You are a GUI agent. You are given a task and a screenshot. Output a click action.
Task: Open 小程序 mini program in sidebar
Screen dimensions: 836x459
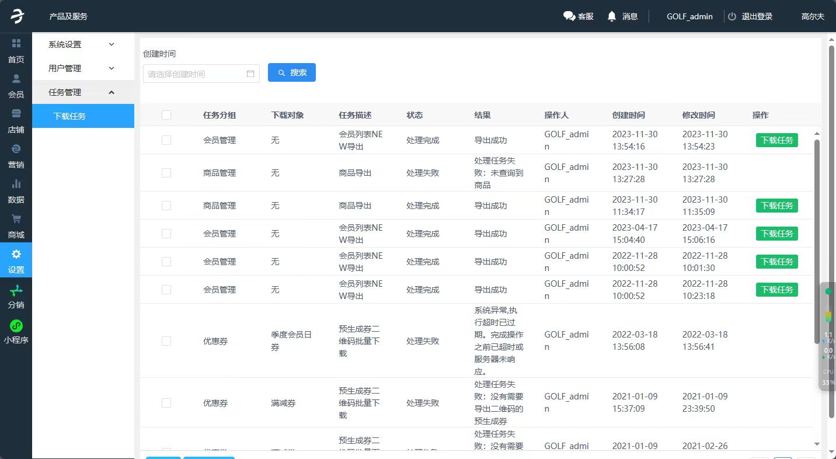(x=16, y=331)
